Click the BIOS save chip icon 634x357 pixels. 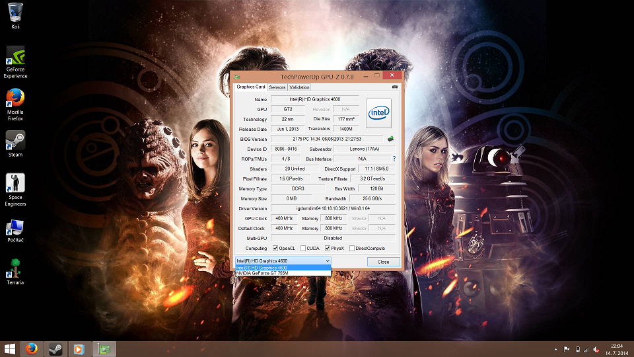point(390,139)
